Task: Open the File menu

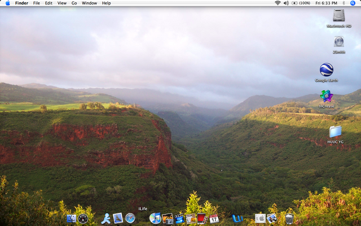Action: pos(36,3)
